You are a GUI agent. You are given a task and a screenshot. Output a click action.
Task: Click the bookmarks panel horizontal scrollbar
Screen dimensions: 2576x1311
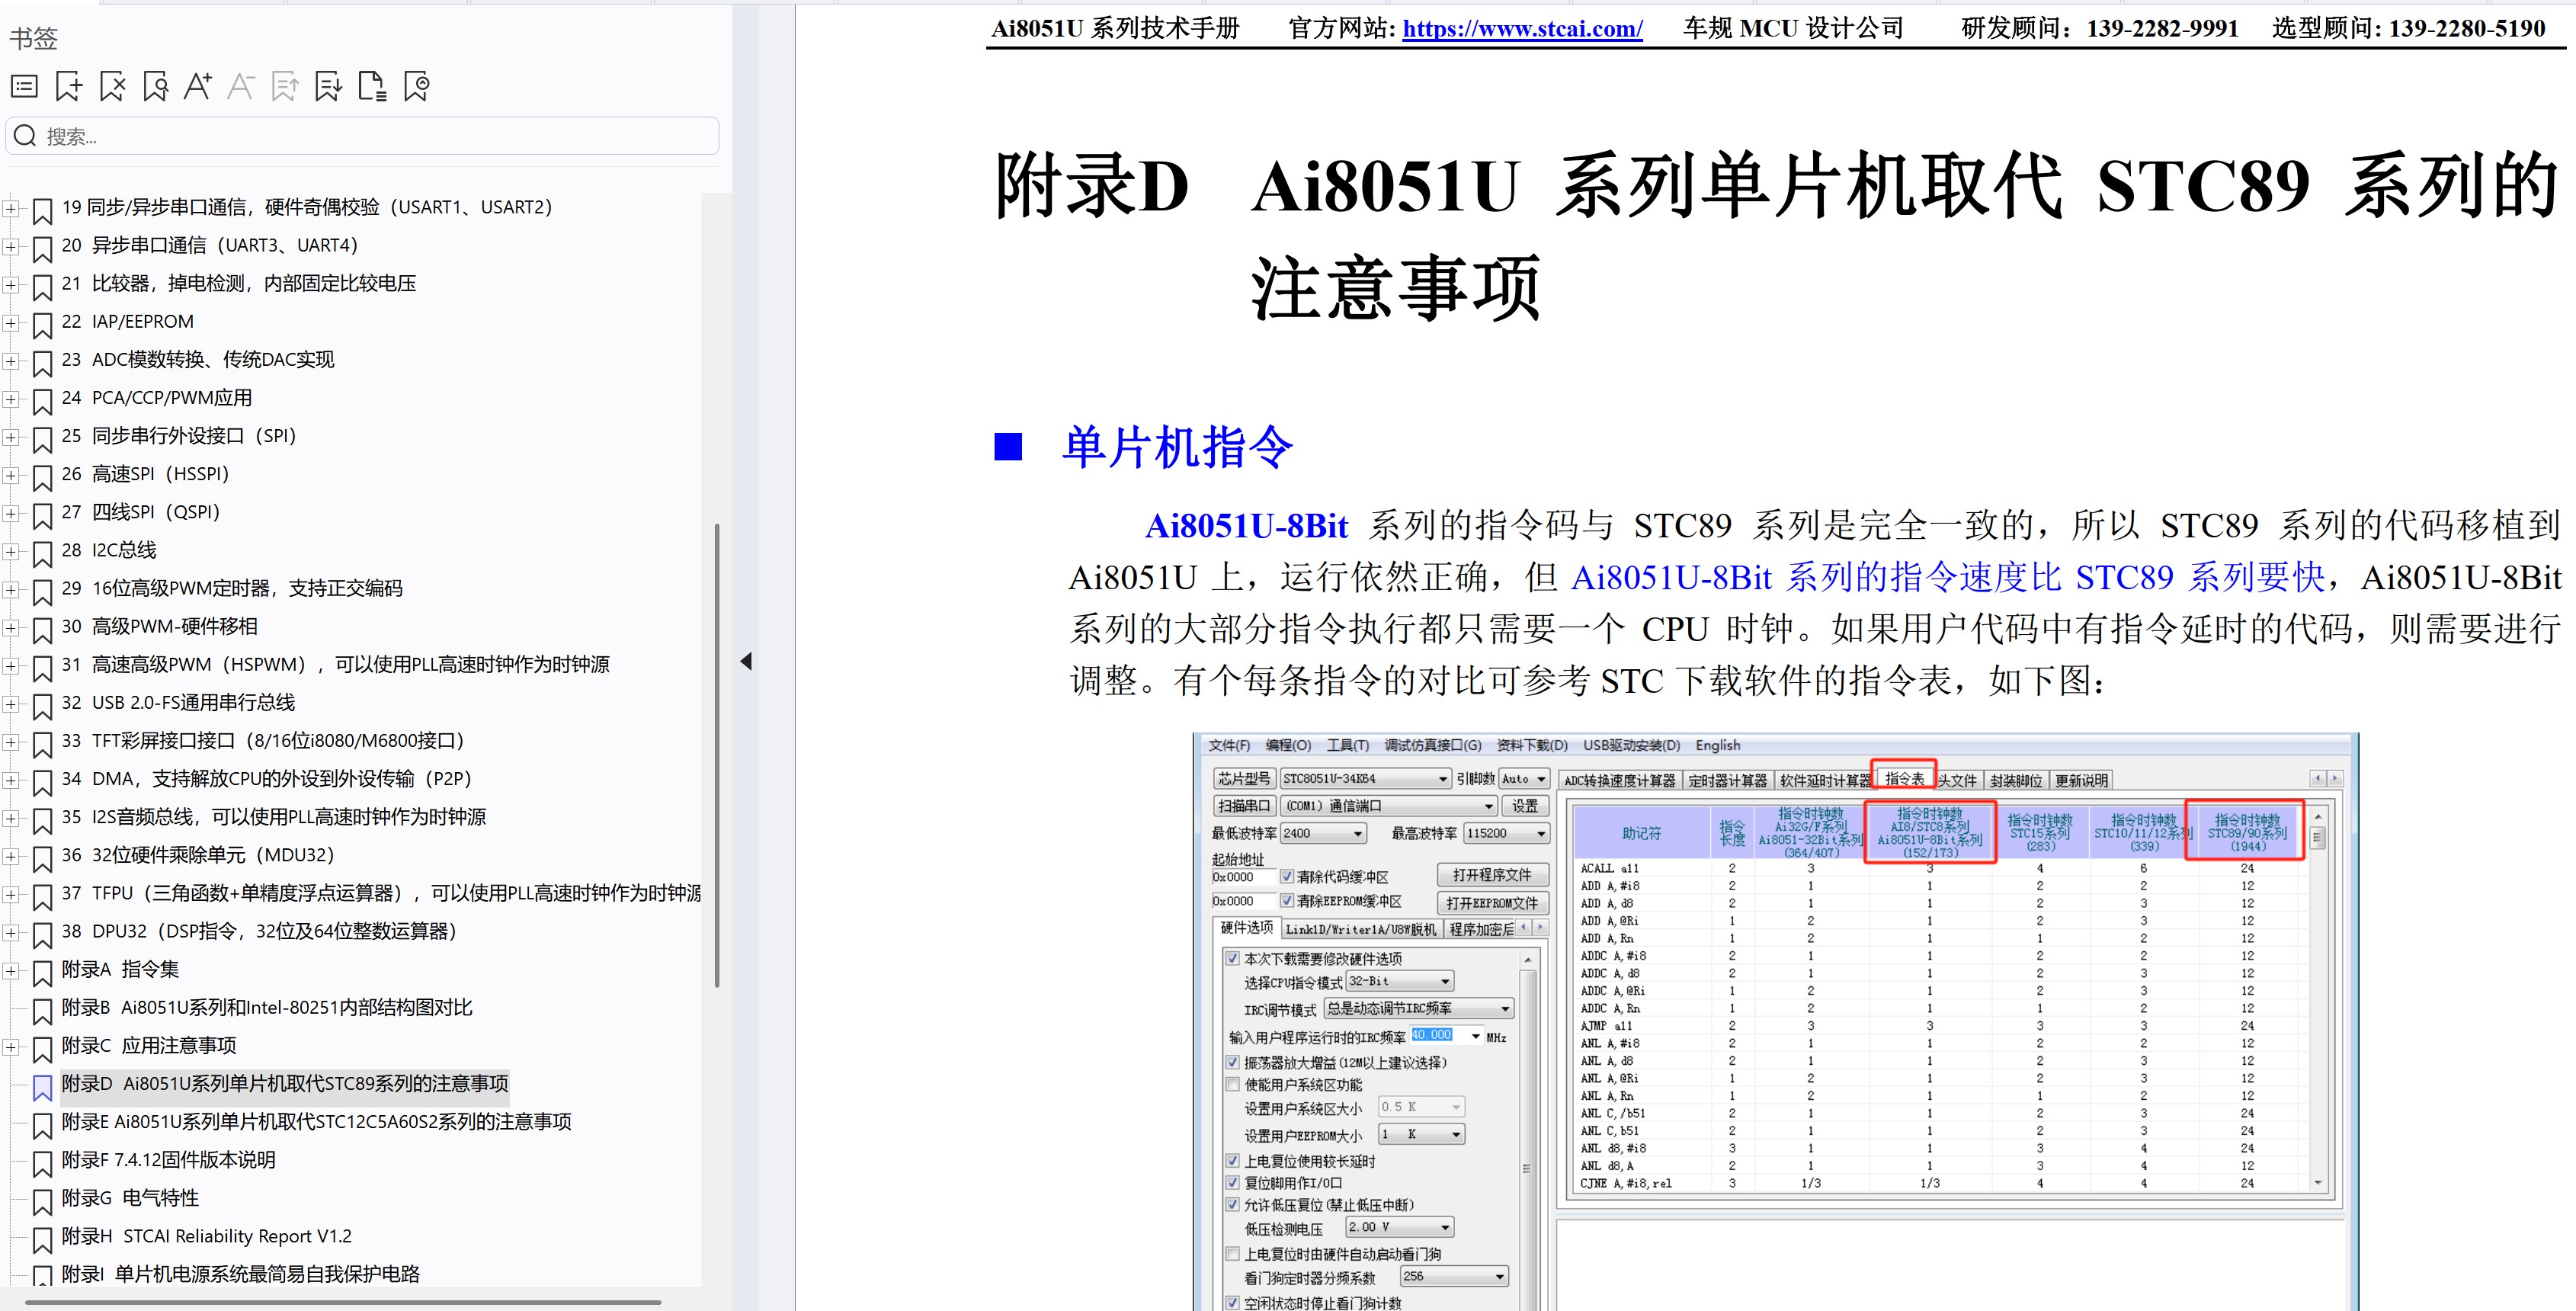[342, 1302]
